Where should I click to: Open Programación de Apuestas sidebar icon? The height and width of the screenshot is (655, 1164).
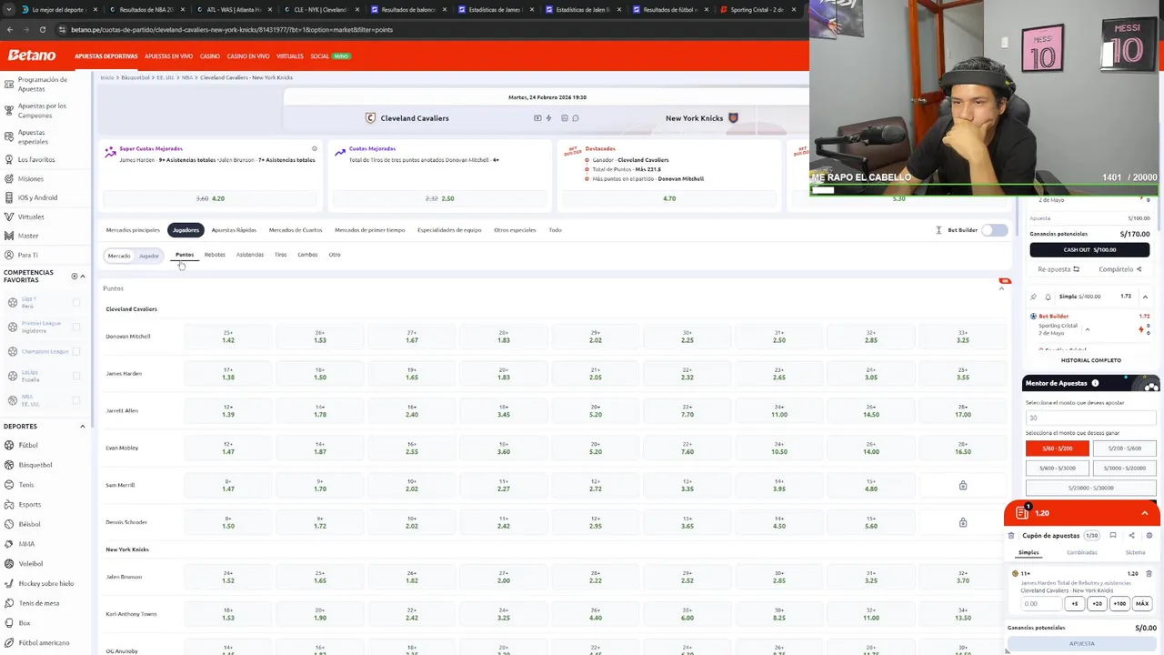(8, 84)
